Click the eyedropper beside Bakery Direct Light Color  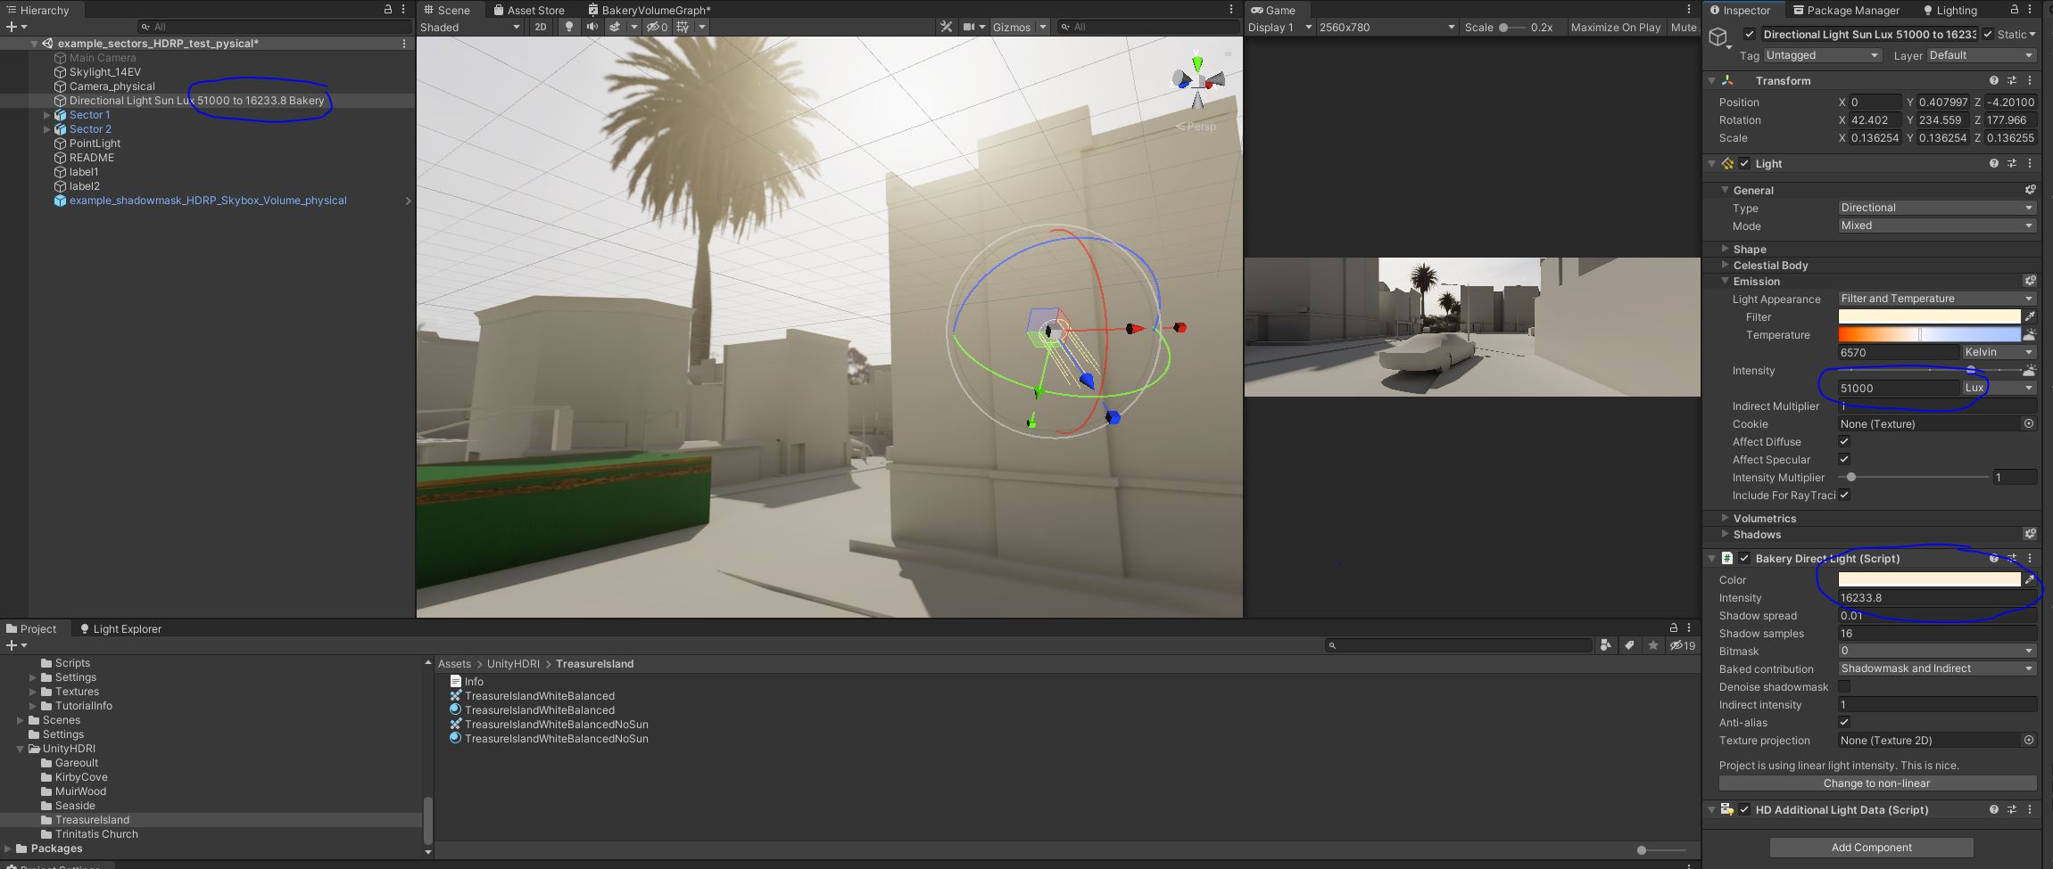coord(2032,579)
